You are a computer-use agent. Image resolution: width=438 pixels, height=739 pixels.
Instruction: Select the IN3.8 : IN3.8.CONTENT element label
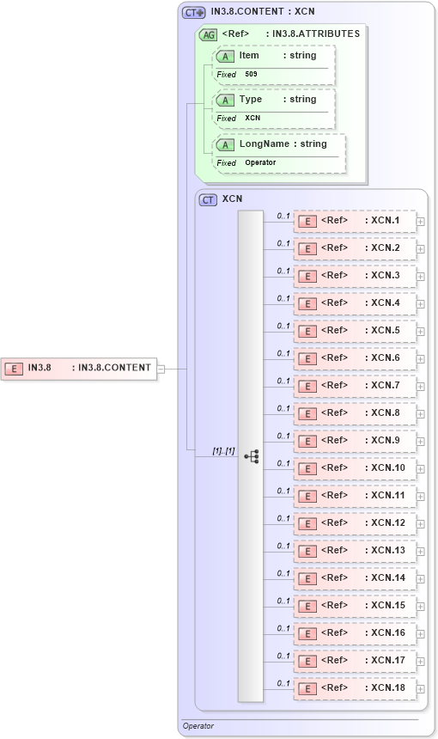(89, 368)
